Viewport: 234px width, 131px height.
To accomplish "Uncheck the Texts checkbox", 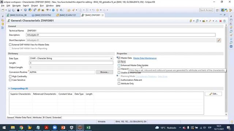I will (119, 61).
